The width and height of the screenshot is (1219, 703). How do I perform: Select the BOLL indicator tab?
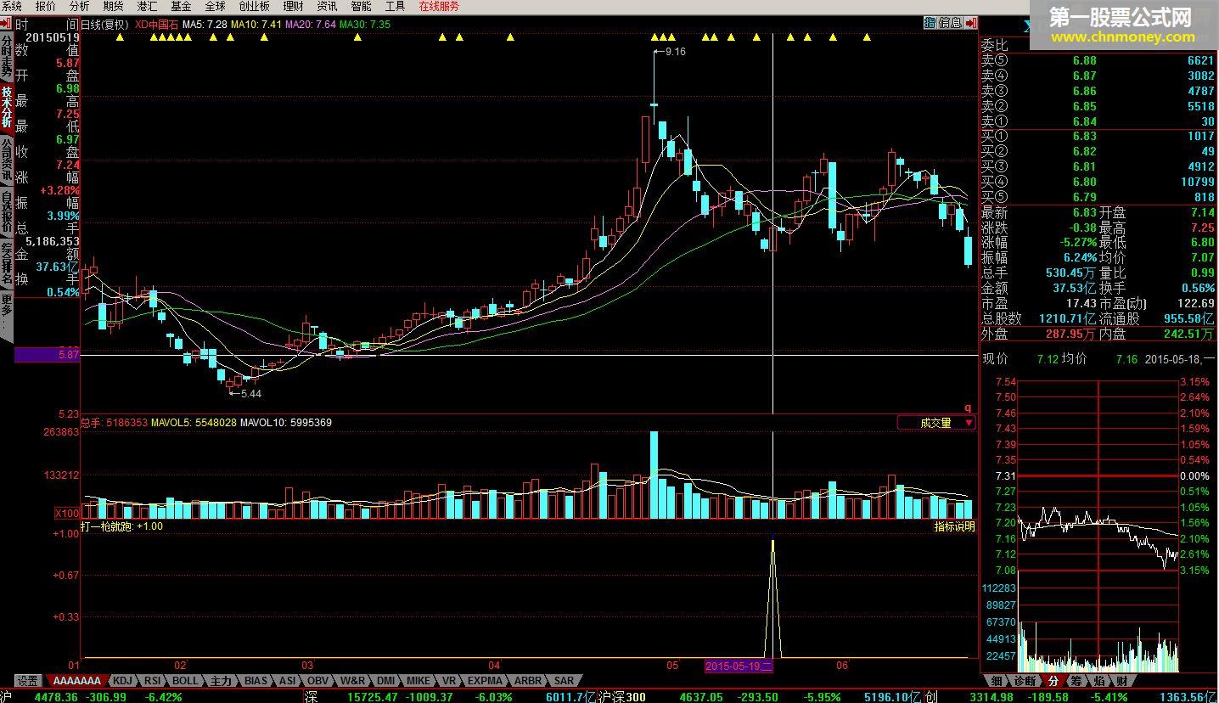coord(185,681)
